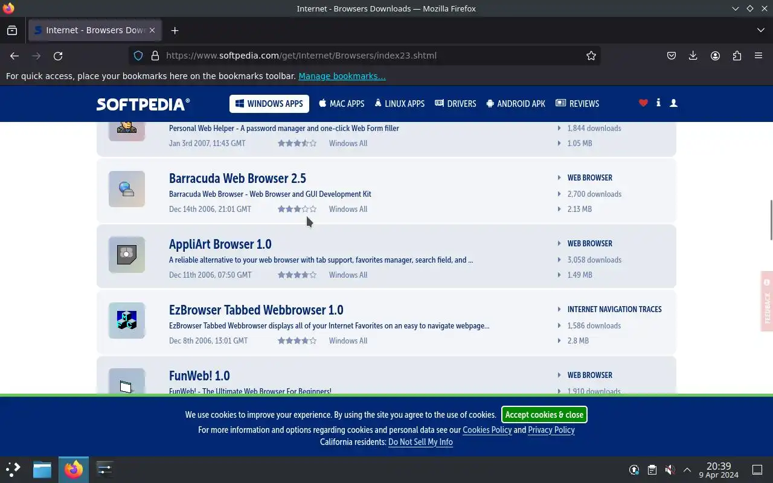The height and width of the screenshot is (483, 773).
Task: Expand hidden system tray icons
Action: [687, 470]
